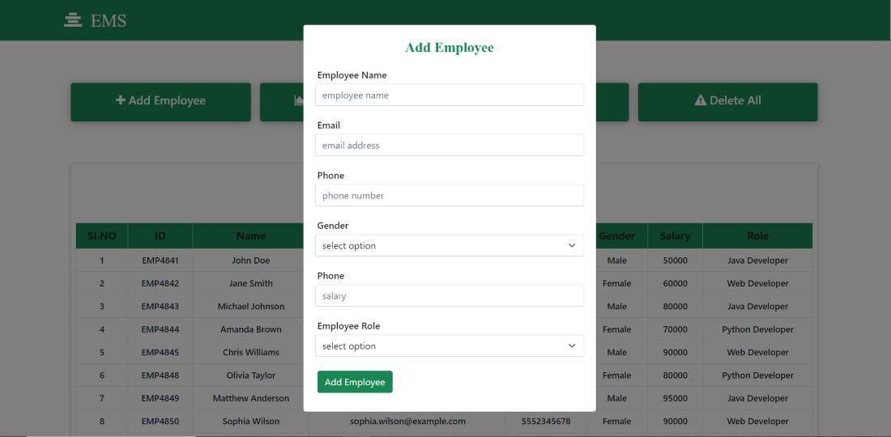The width and height of the screenshot is (891, 437).
Task: Click the EMP4850 ID cell
Action: tap(160, 421)
